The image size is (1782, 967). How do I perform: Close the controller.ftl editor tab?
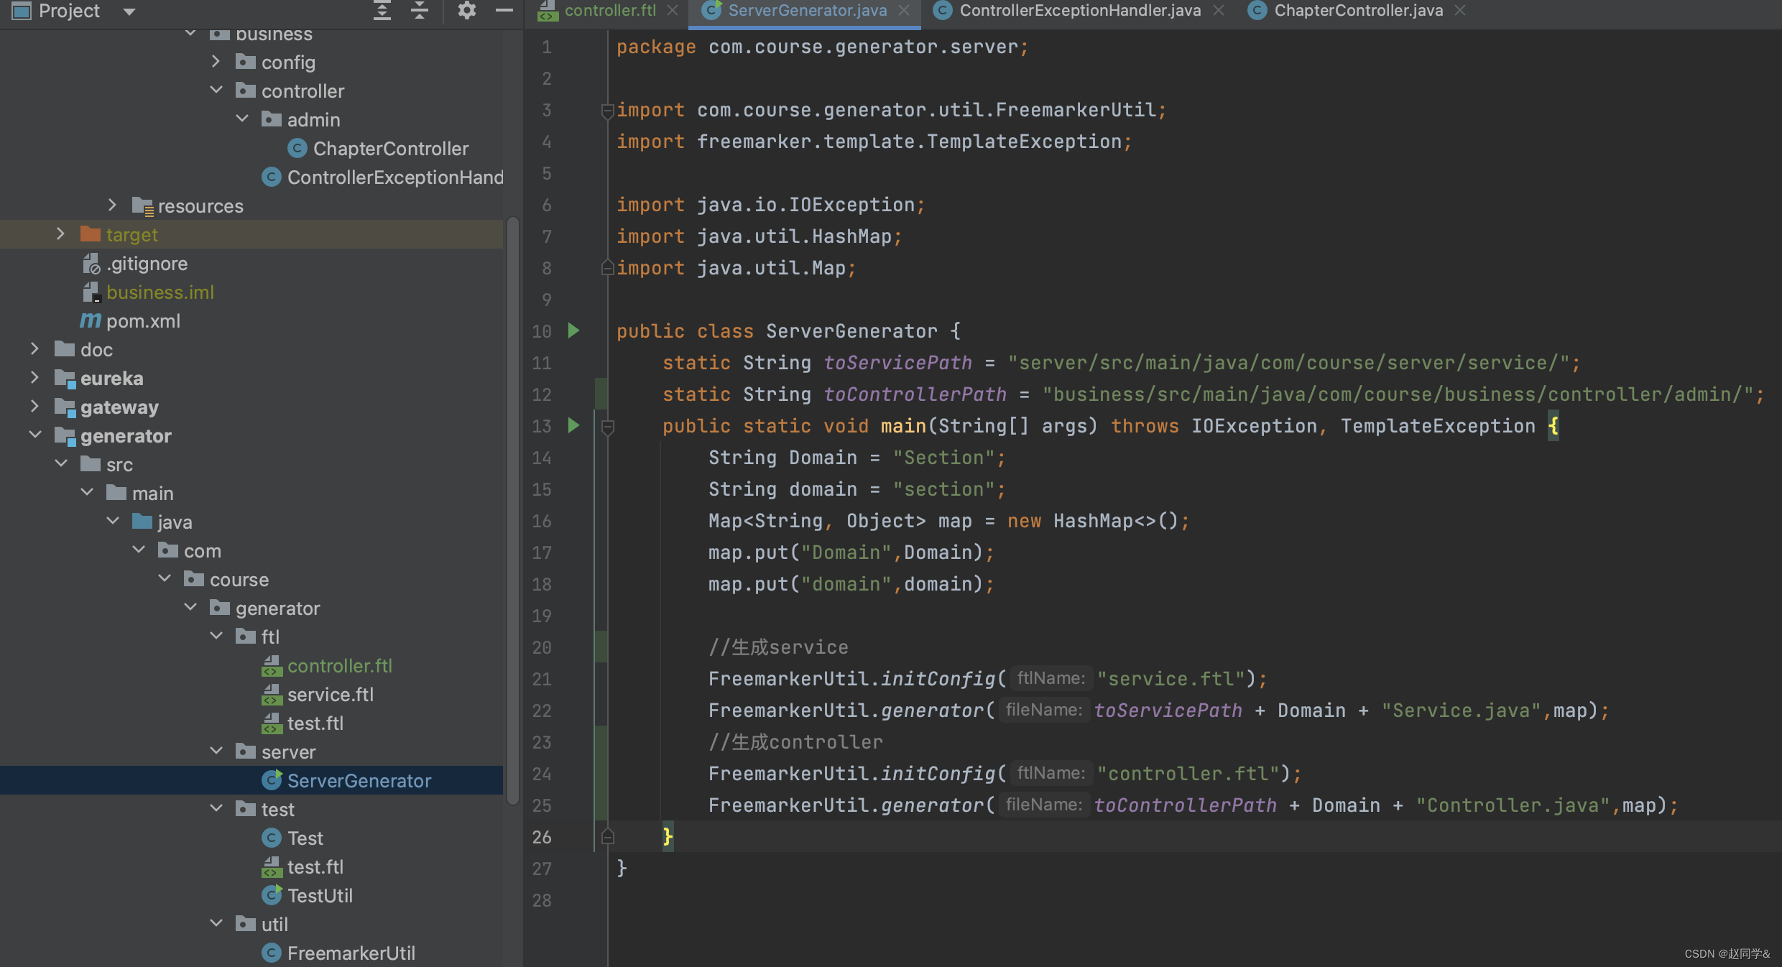[x=673, y=11]
